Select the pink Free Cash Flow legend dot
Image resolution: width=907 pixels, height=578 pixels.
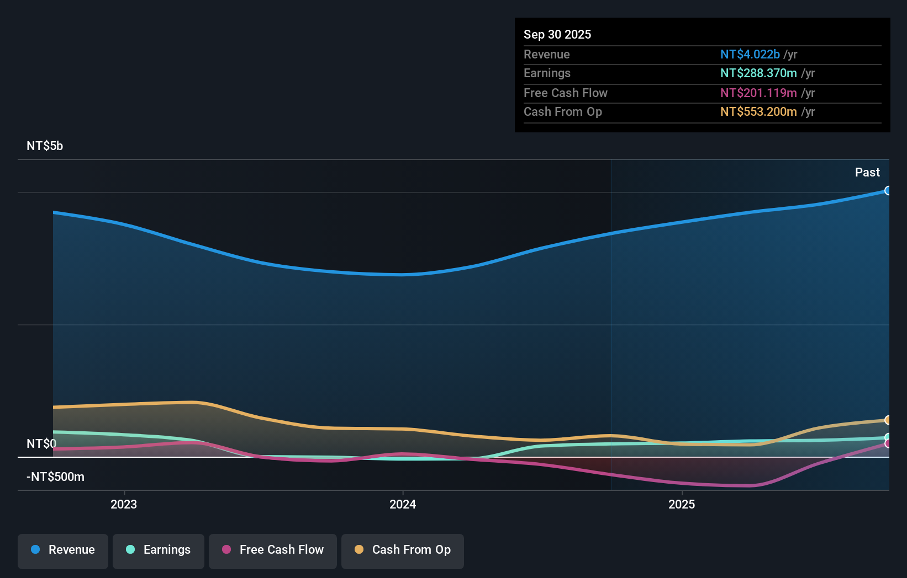(225, 549)
